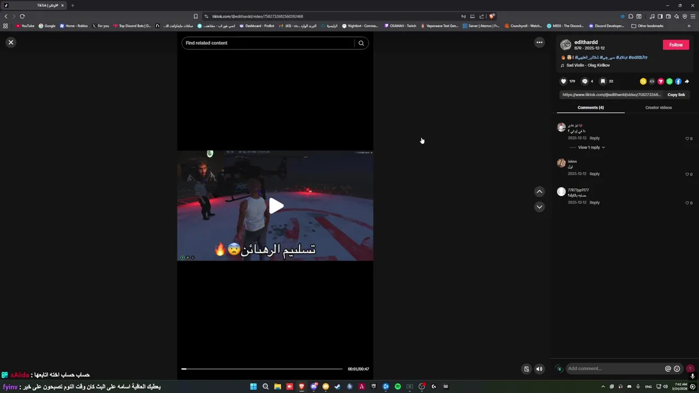Switch to Creator videos tab
Image resolution: width=699 pixels, height=393 pixels.
659,108
